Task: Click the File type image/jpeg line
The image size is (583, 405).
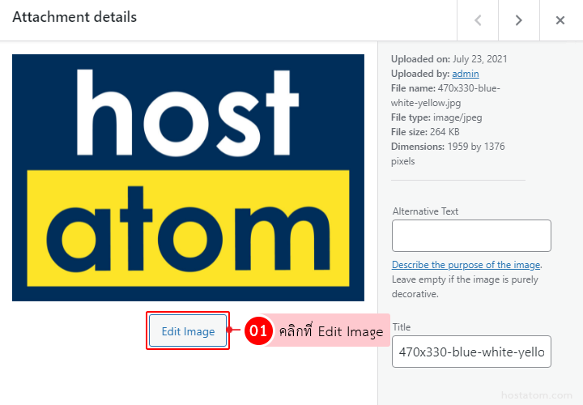Action: [x=436, y=117]
